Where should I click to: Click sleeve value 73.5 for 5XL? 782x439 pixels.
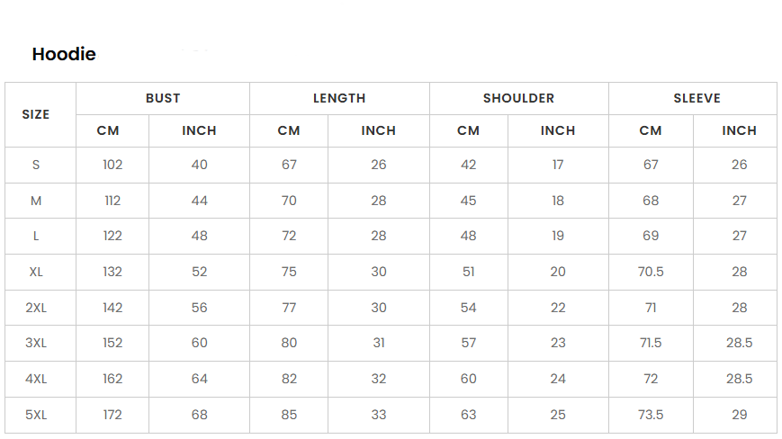pos(651,415)
